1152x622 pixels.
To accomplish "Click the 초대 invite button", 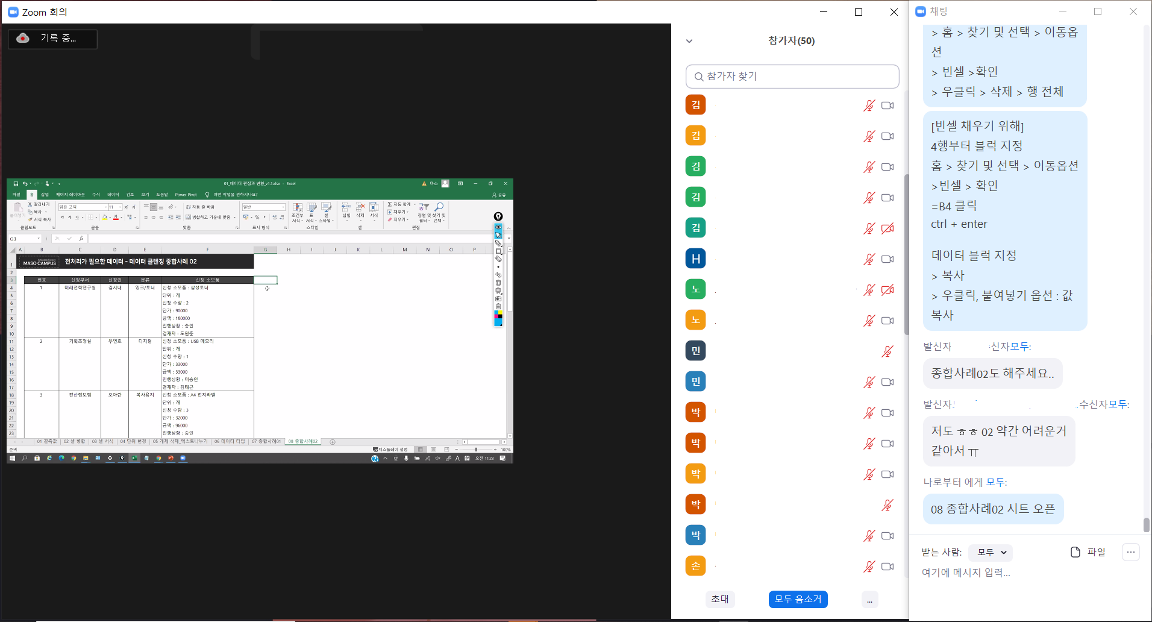I will coord(720,599).
